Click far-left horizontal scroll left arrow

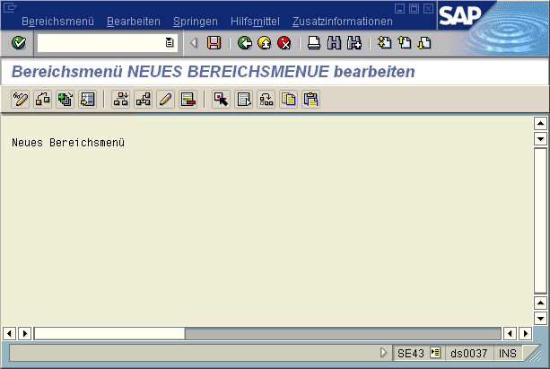[9, 333]
